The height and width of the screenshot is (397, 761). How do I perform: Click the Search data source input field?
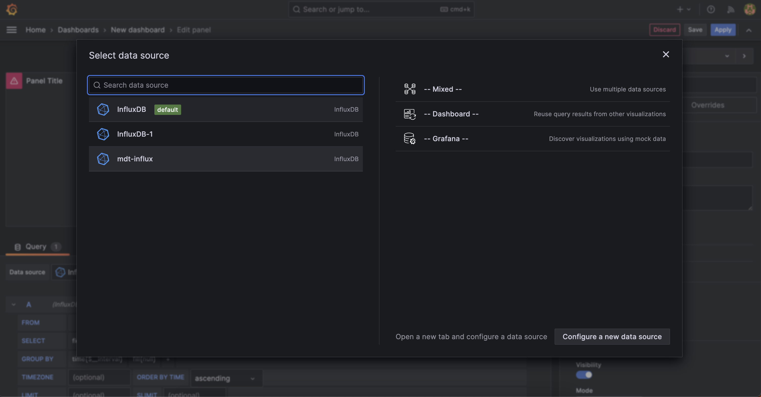[225, 85]
